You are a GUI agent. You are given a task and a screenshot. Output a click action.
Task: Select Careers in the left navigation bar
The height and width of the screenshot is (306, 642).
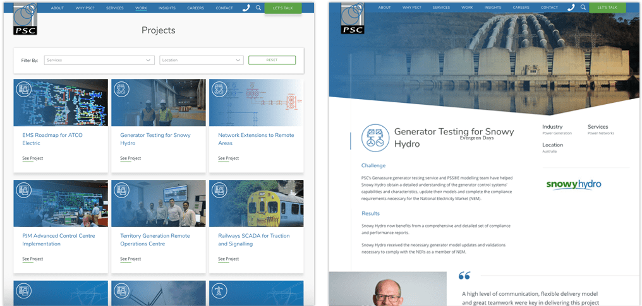click(x=196, y=8)
